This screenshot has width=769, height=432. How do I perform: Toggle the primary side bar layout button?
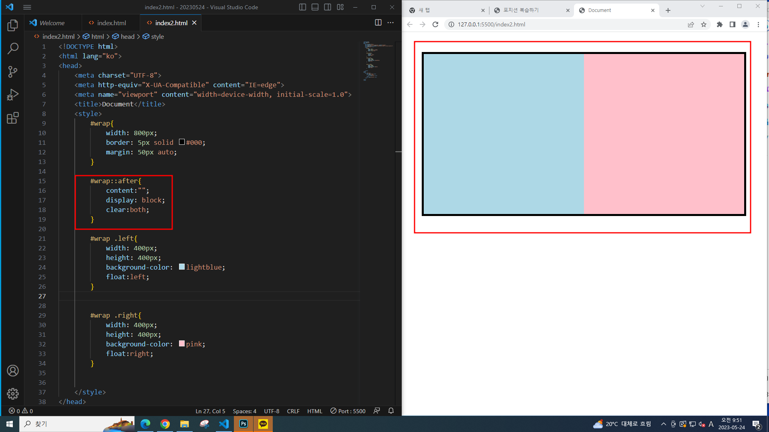coord(303,7)
